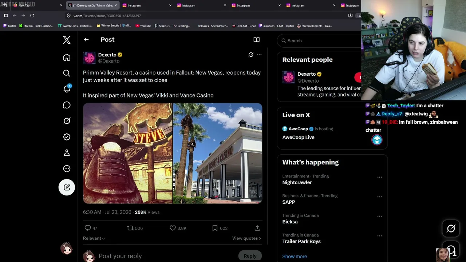Open the ProChat - Chat bookmark
This screenshot has height=262, width=466.
(244, 26)
